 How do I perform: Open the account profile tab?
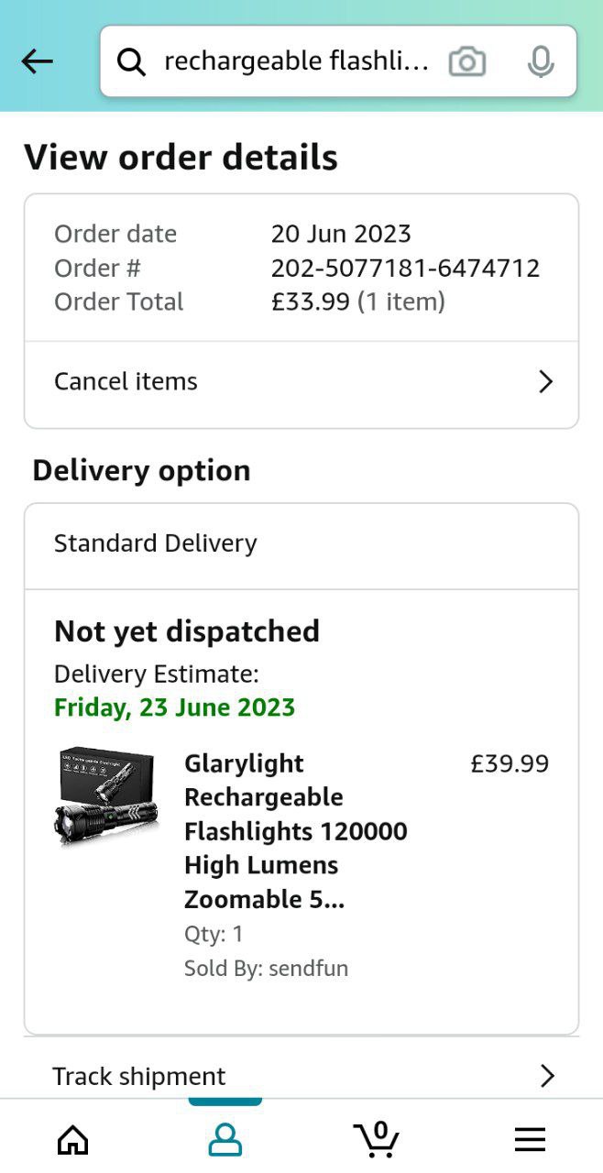[x=225, y=1139]
